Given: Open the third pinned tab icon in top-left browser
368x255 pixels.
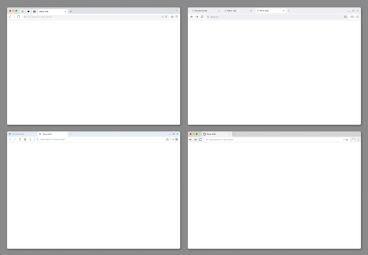Looking at the screenshot, I should point(35,12).
